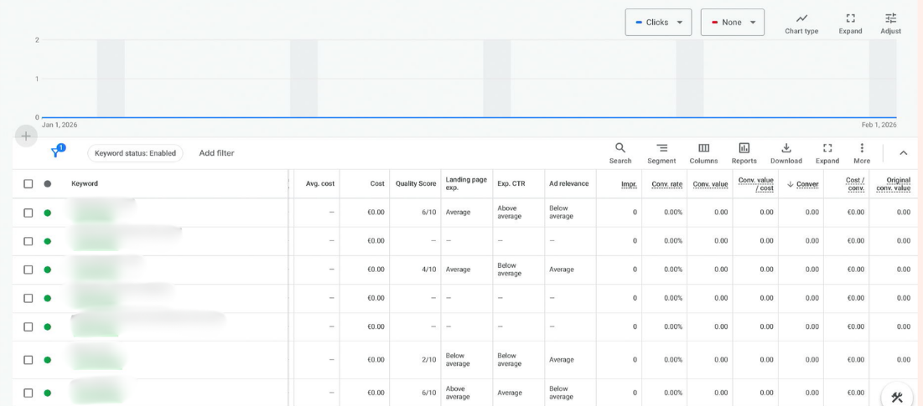Sort by the Impr. column header
Image resolution: width=923 pixels, height=406 pixels.
click(x=629, y=184)
